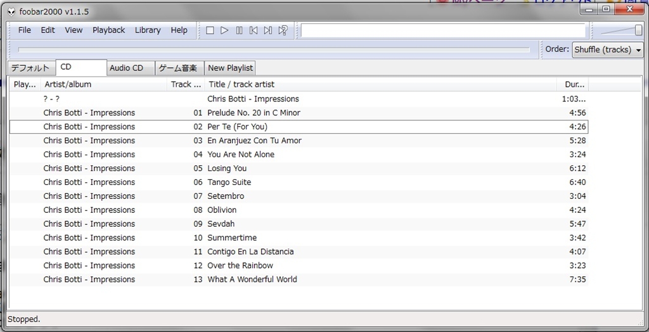Switch to the New Playlist tab
The width and height of the screenshot is (649, 332).
pos(230,68)
